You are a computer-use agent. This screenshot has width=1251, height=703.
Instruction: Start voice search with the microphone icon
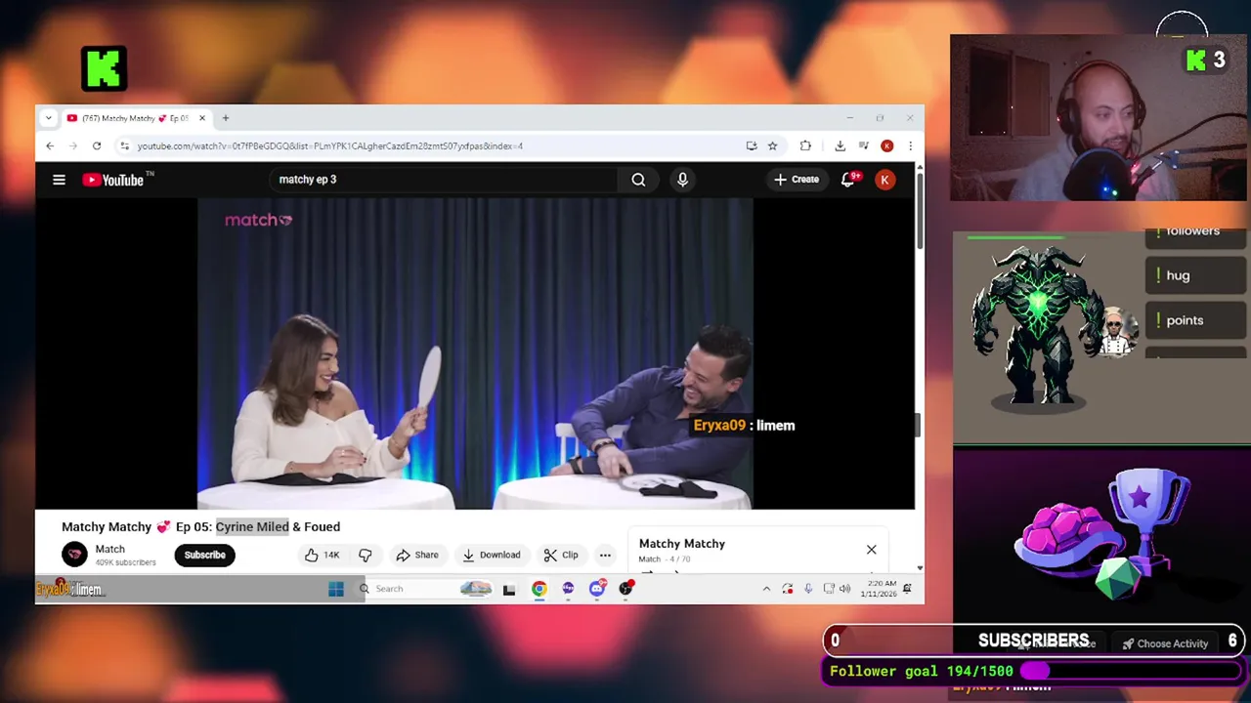click(682, 180)
